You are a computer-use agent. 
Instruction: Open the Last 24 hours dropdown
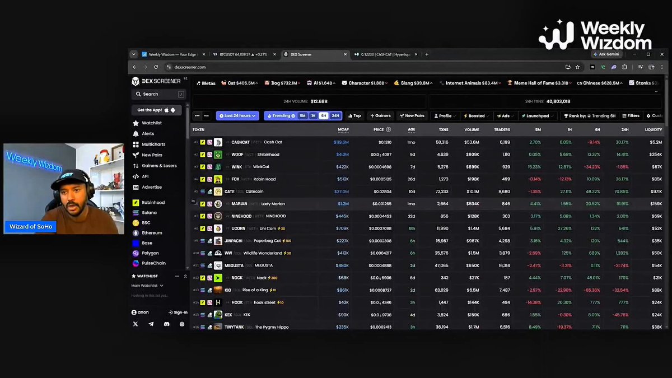click(237, 116)
